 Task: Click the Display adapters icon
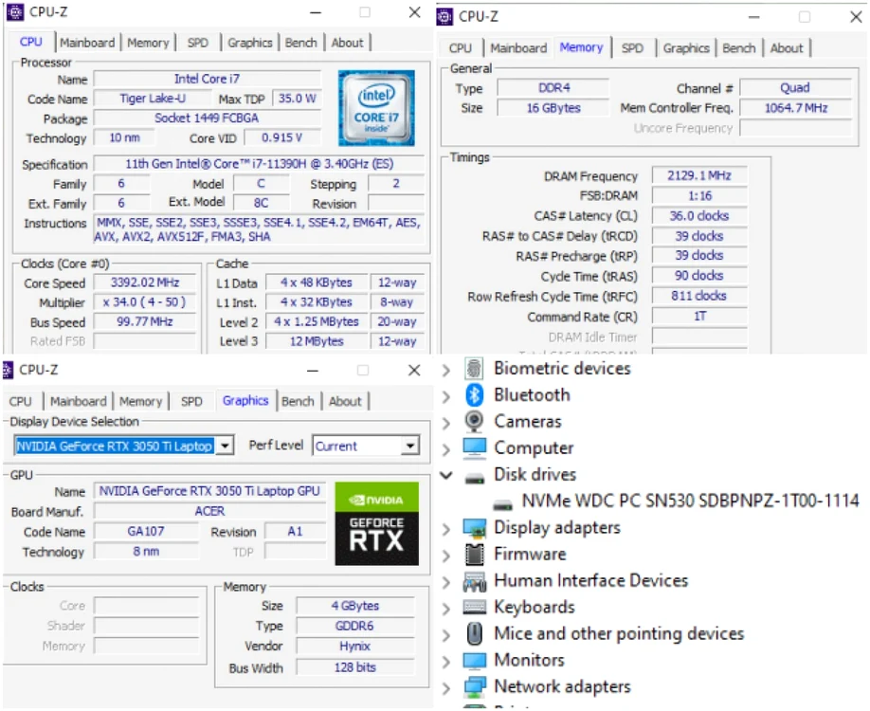[x=475, y=528]
